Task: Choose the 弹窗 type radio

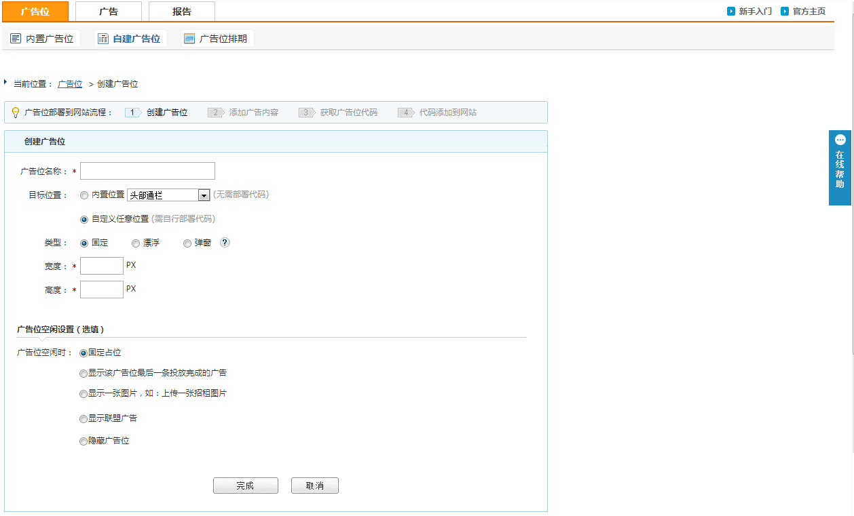Action: 187,243
